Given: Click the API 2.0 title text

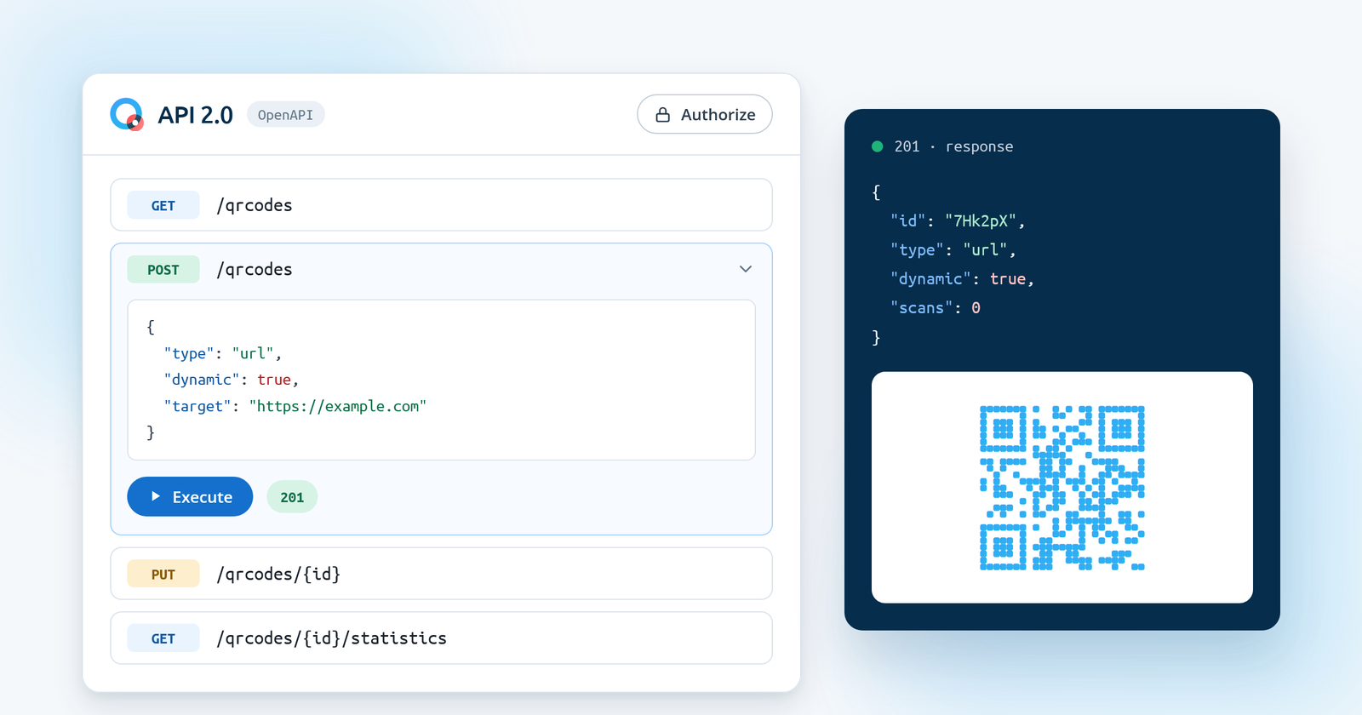Looking at the screenshot, I should click(x=195, y=115).
